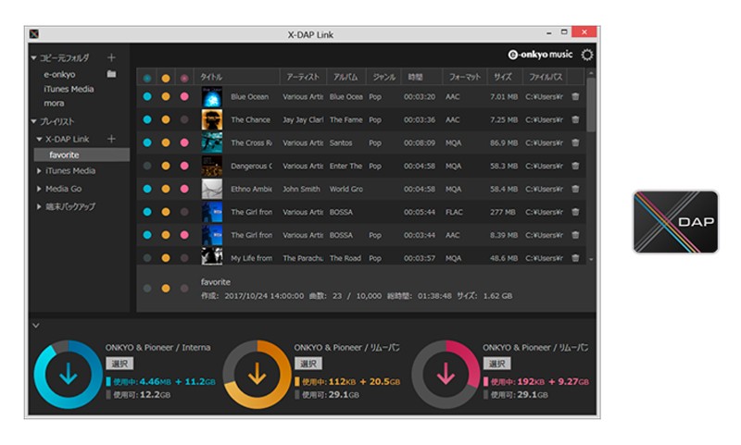The height and width of the screenshot is (445, 741).
Task: Expand the iTunes Media playlist group
Action: pos(39,171)
